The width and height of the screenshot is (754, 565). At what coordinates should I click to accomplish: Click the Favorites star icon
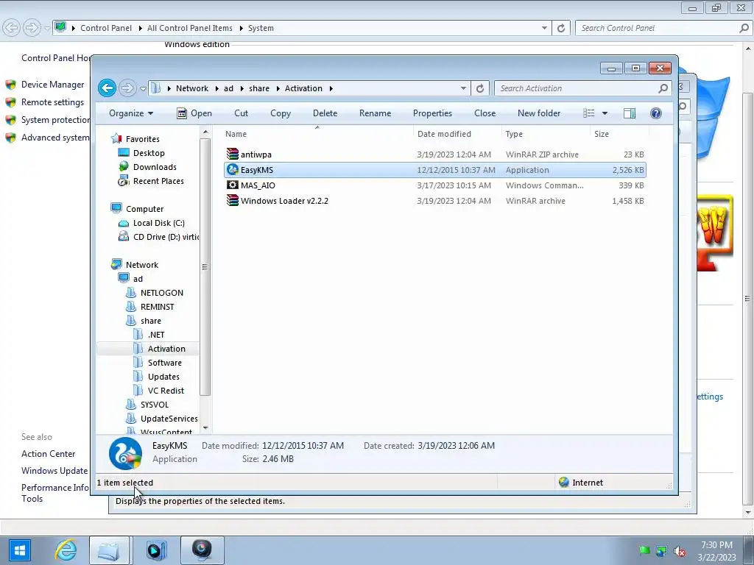[x=116, y=139]
